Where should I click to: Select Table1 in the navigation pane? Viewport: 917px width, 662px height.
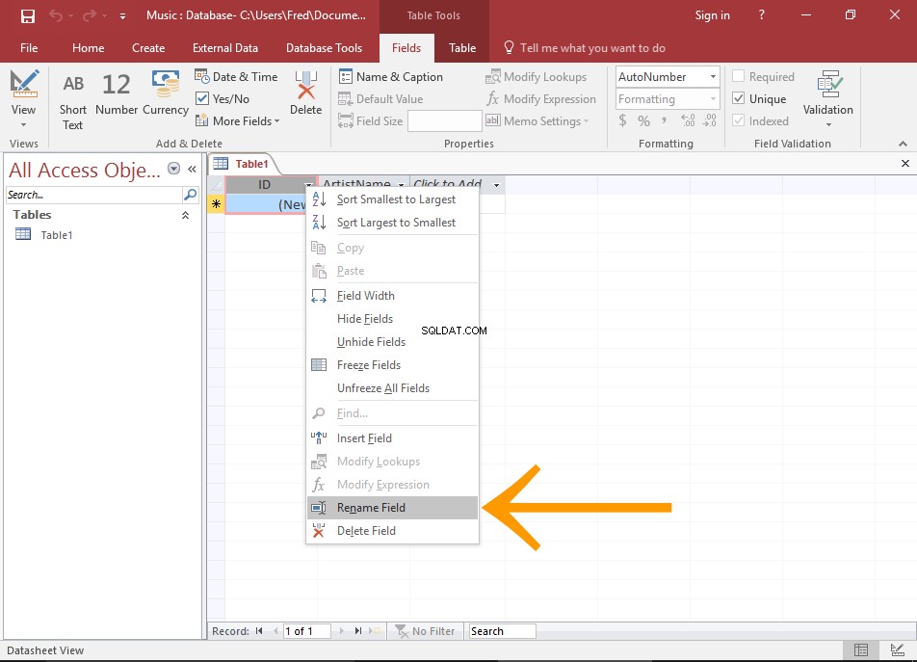pos(56,235)
